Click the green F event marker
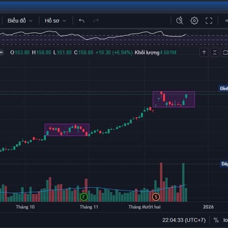This screenshot has width=228, height=228. point(84,196)
